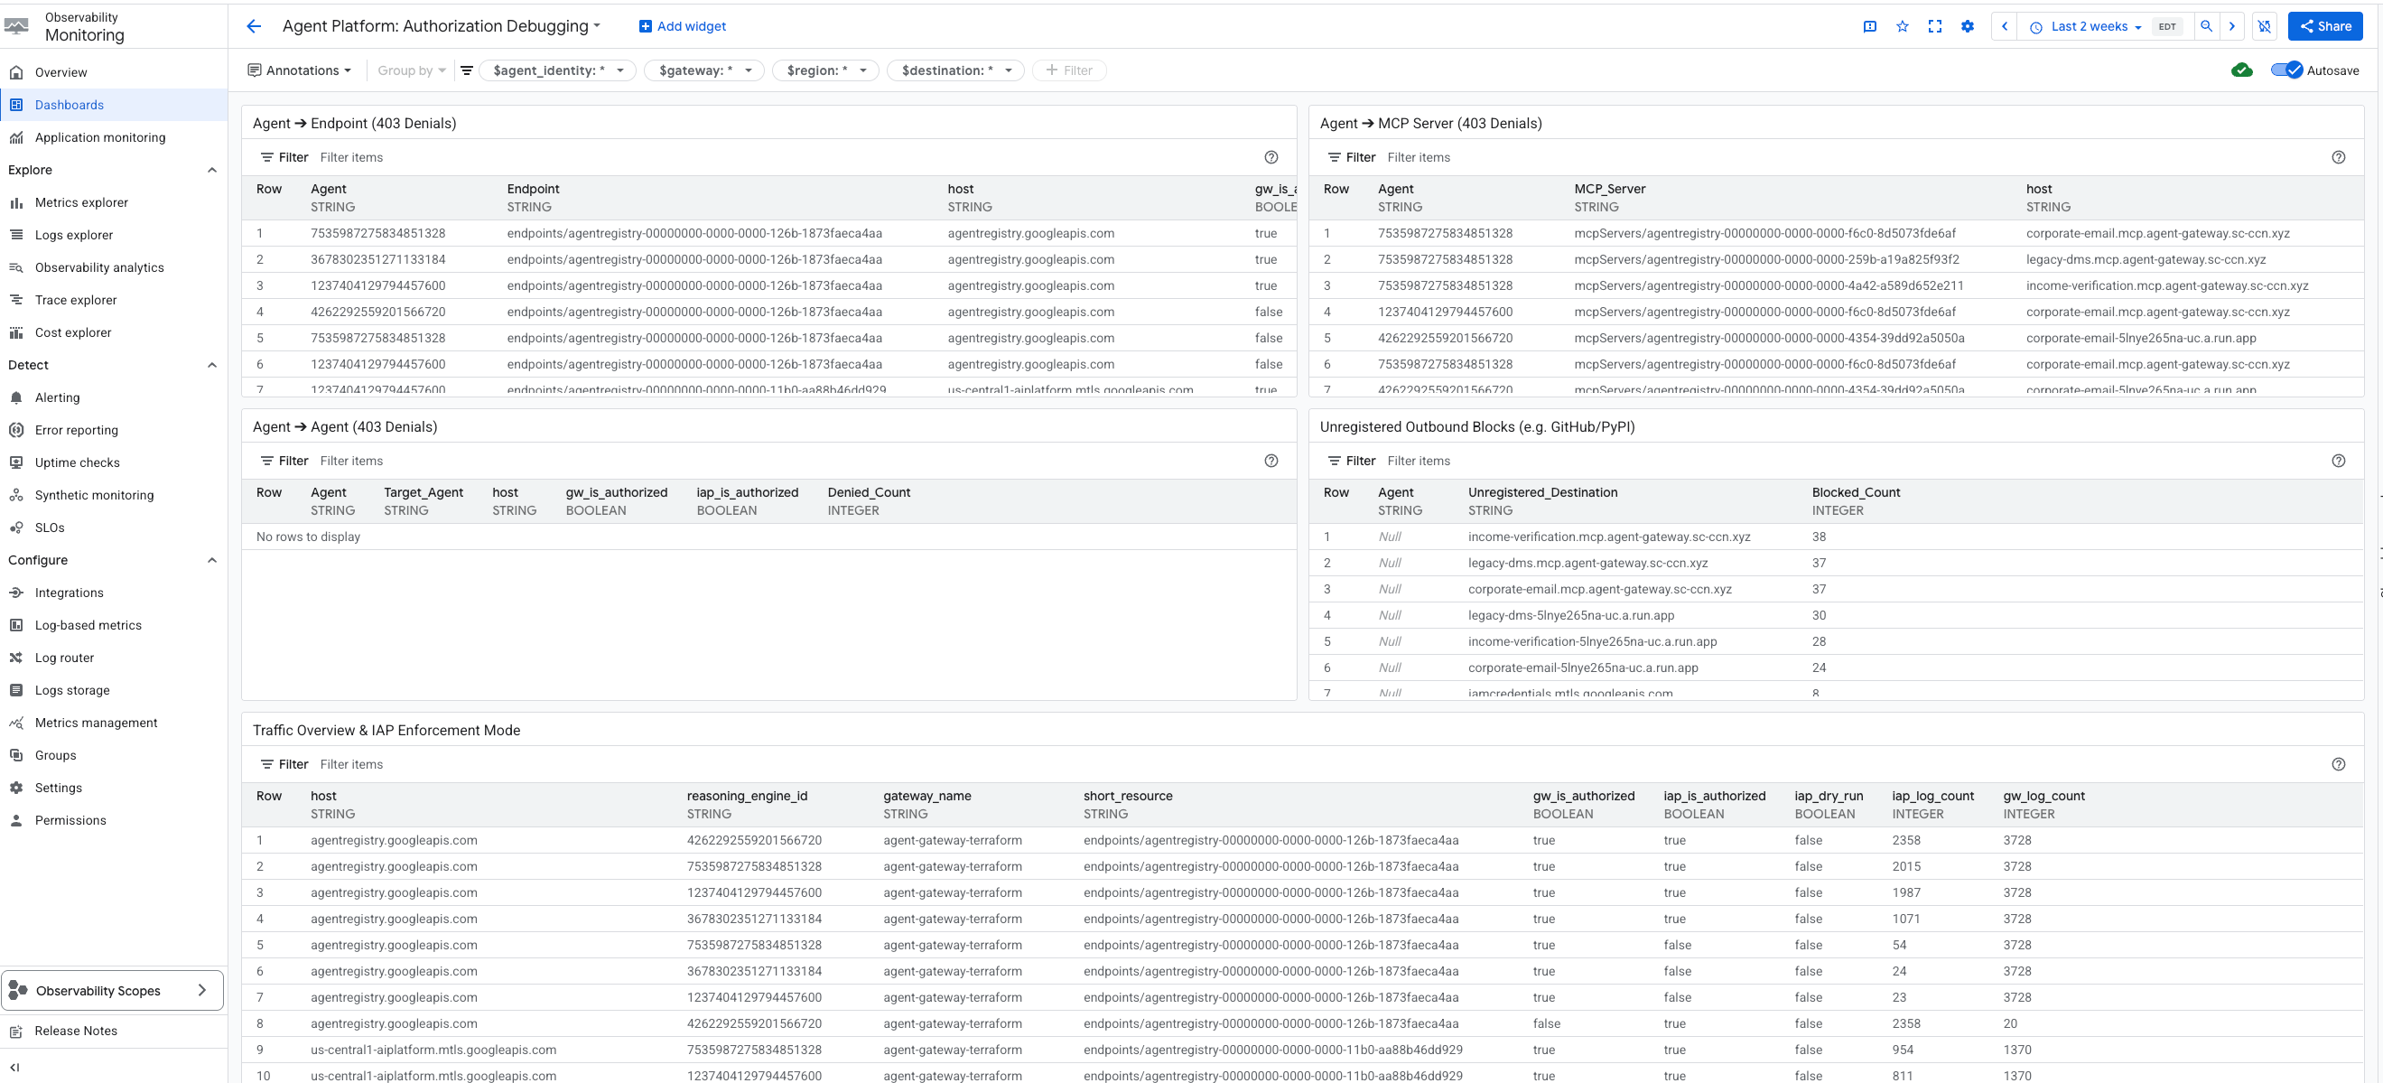Click the Alerting bell icon
Screen dimensions: 2383x1083
[15, 397]
